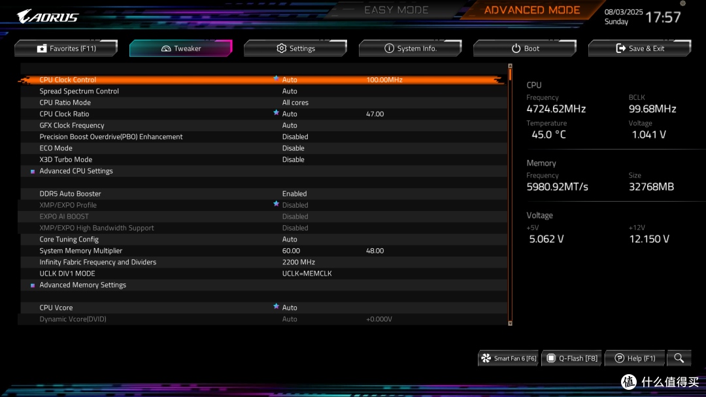The width and height of the screenshot is (706, 397).
Task: Toggle ECO Mode Disable setting
Action: (293, 148)
